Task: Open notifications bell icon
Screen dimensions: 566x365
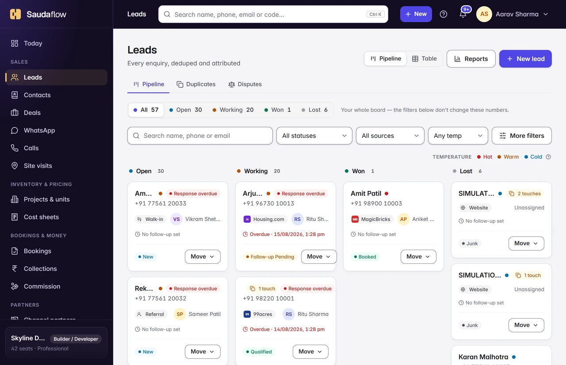Action: tap(463, 14)
